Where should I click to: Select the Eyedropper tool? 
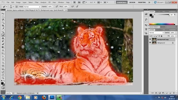click(x=3, y=29)
